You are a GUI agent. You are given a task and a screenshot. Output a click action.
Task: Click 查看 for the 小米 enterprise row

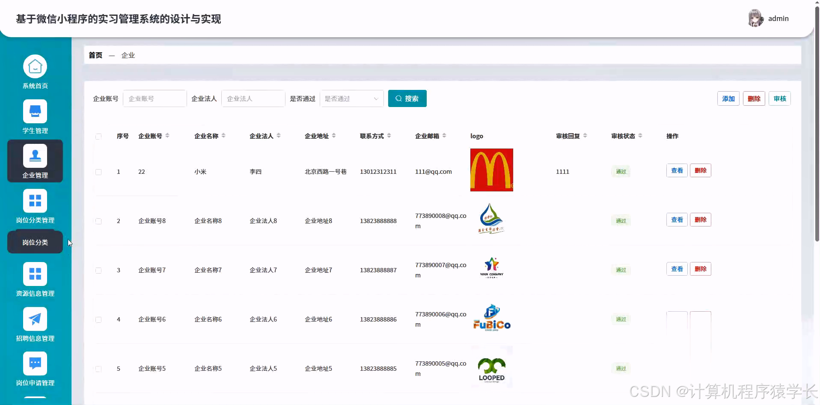[677, 170]
